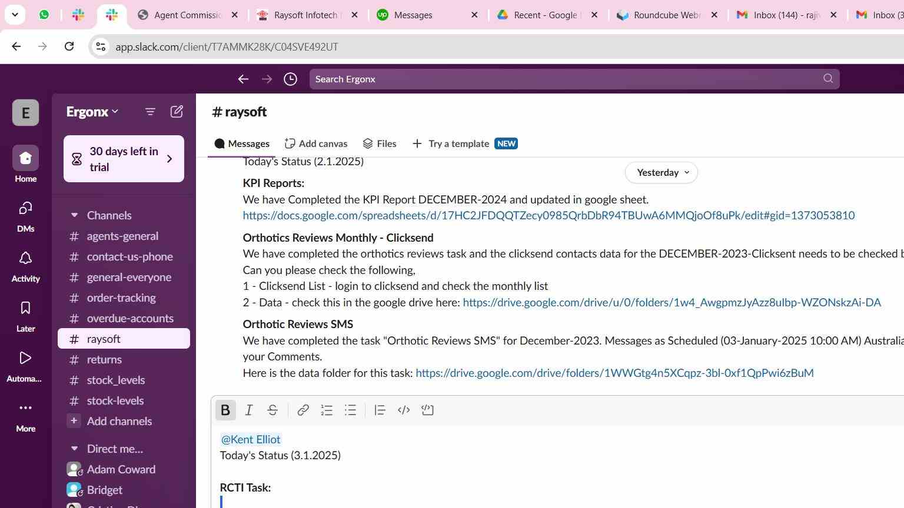Screen dimensions: 904x508
Task: Open the KPI report Google Sheets link
Action: 549,216
